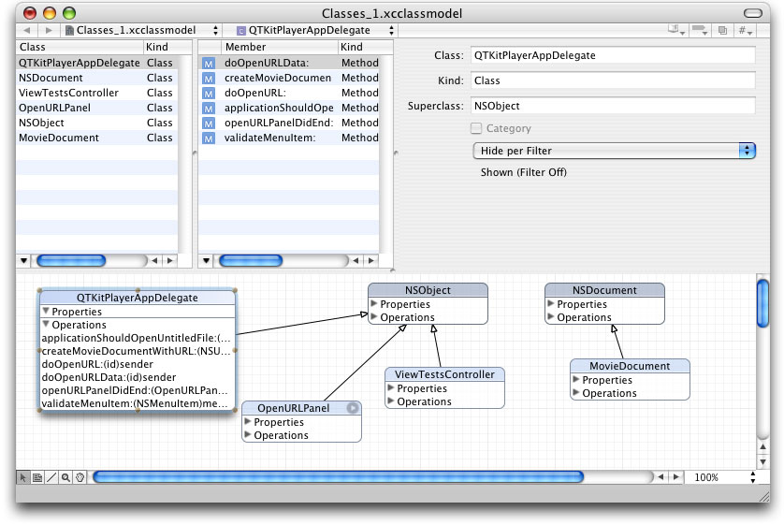The image size is (784, 525).
Task: Click the 100% zoom level stepper
Action: coord(753,477)
